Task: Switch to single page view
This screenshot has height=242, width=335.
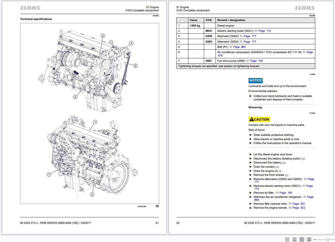Action: tap(287, 239)
